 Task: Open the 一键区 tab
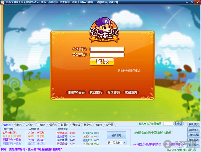pos(41,125)
